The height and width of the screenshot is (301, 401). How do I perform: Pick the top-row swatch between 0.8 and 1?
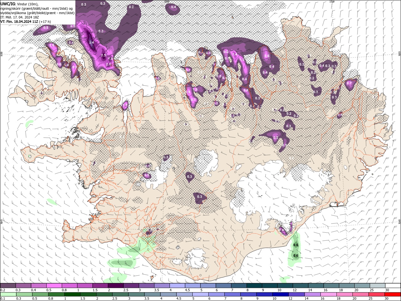pyautogui.click(x=70, y=286)
